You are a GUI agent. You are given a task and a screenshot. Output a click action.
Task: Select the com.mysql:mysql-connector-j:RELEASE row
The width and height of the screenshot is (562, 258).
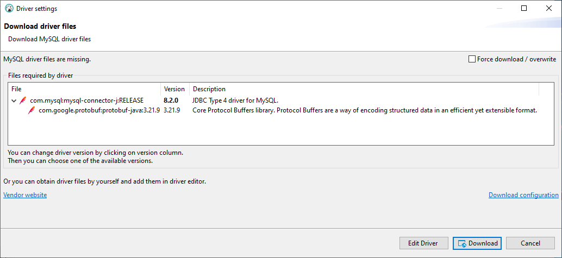point(86,100)
